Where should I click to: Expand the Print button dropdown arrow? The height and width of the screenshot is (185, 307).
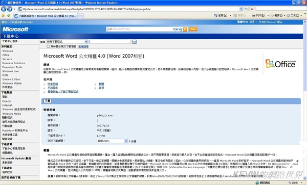[268, 15]
